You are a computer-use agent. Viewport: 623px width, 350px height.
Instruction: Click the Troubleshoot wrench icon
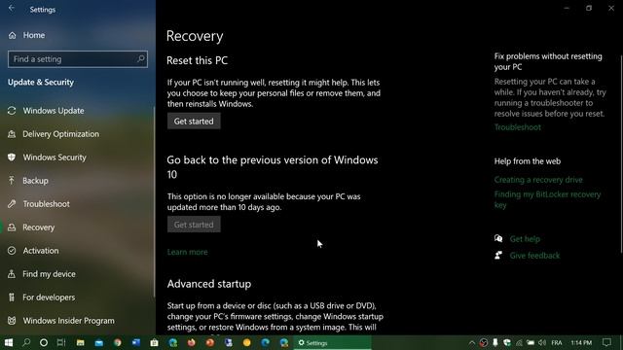point(12,204)
